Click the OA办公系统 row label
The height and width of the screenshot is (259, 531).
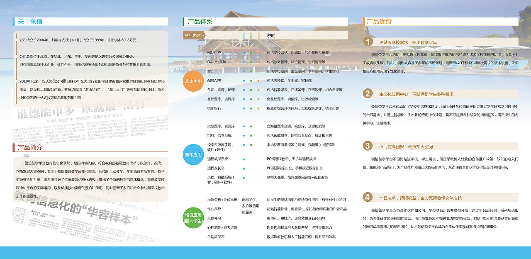pyautogui.click(x=217, y=62)
